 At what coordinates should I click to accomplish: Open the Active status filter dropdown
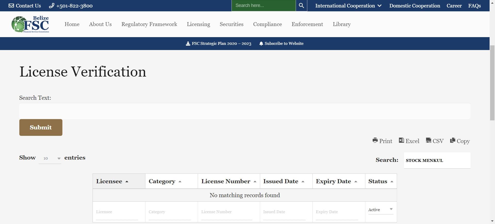(381, 210)
